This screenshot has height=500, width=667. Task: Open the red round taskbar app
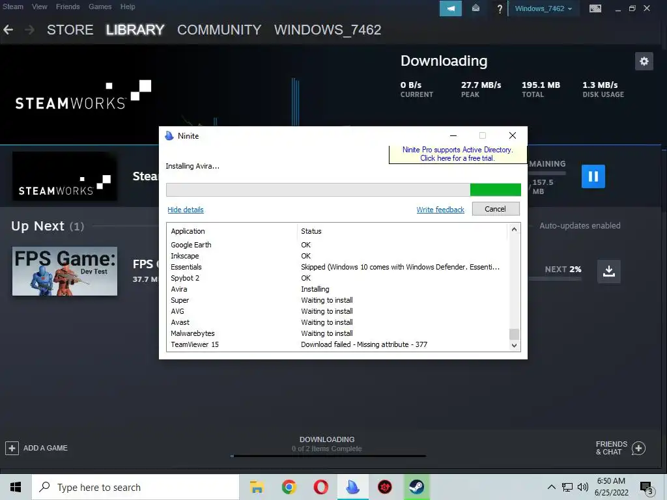pyautogui.click(x=384, y=487)
